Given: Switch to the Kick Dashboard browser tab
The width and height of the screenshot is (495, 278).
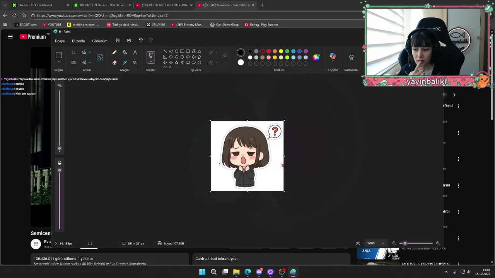Looking at the screenshot, I should (x=40, y=5).
